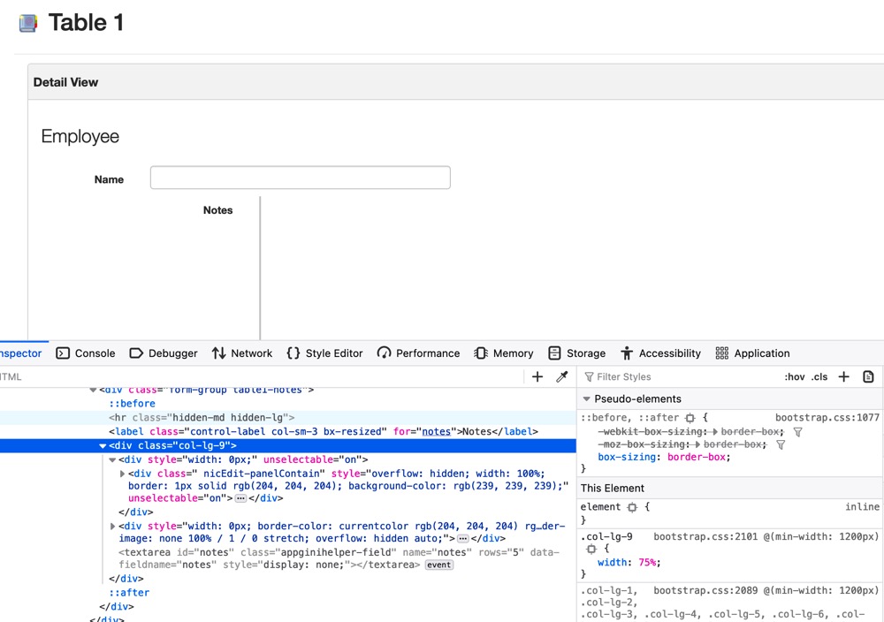Click the Console tab icon

point(63,353)
